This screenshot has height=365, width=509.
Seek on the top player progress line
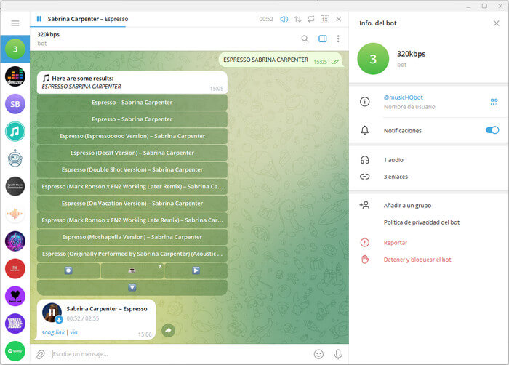click(190, 27)
